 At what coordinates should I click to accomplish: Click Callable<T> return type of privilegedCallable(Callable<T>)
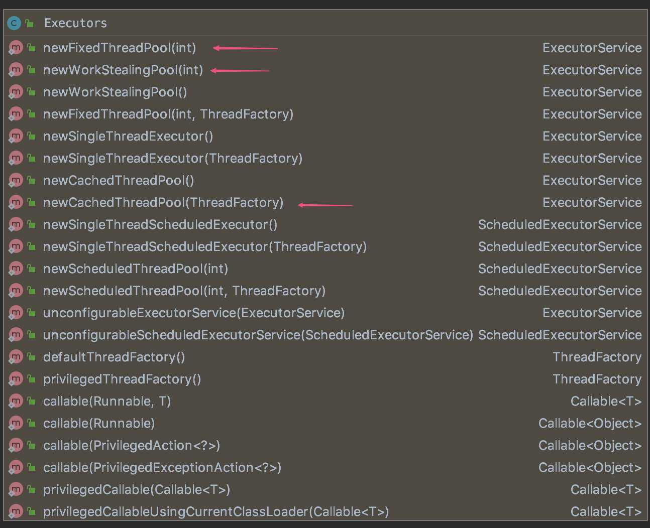[x=606, y=489]
